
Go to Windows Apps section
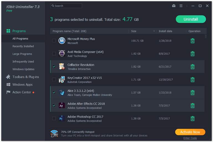22,85
